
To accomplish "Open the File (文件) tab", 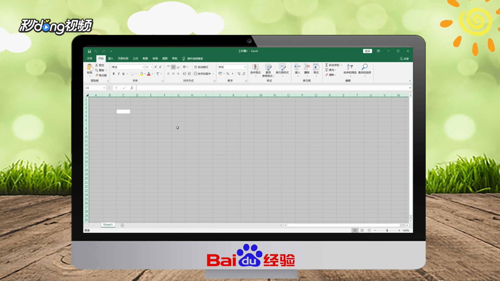I will (90, 59).
